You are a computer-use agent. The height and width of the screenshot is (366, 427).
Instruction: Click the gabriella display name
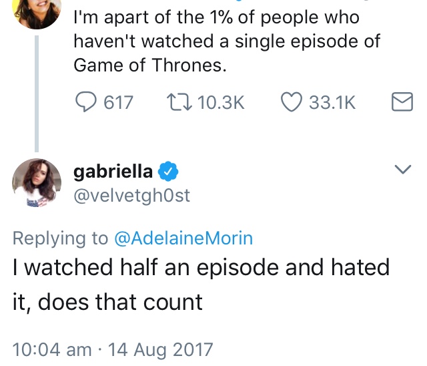click(x=114, y=172)
